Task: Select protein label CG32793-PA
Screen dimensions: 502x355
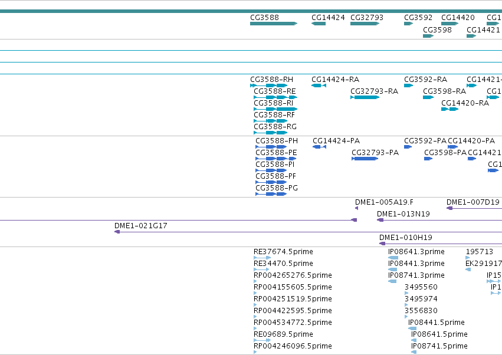Action: (375, 153)
